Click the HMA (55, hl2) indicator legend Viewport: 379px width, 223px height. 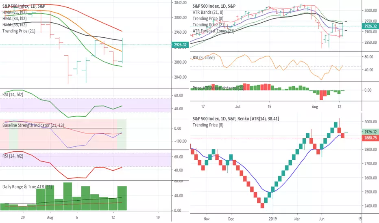tap(15, 25)
